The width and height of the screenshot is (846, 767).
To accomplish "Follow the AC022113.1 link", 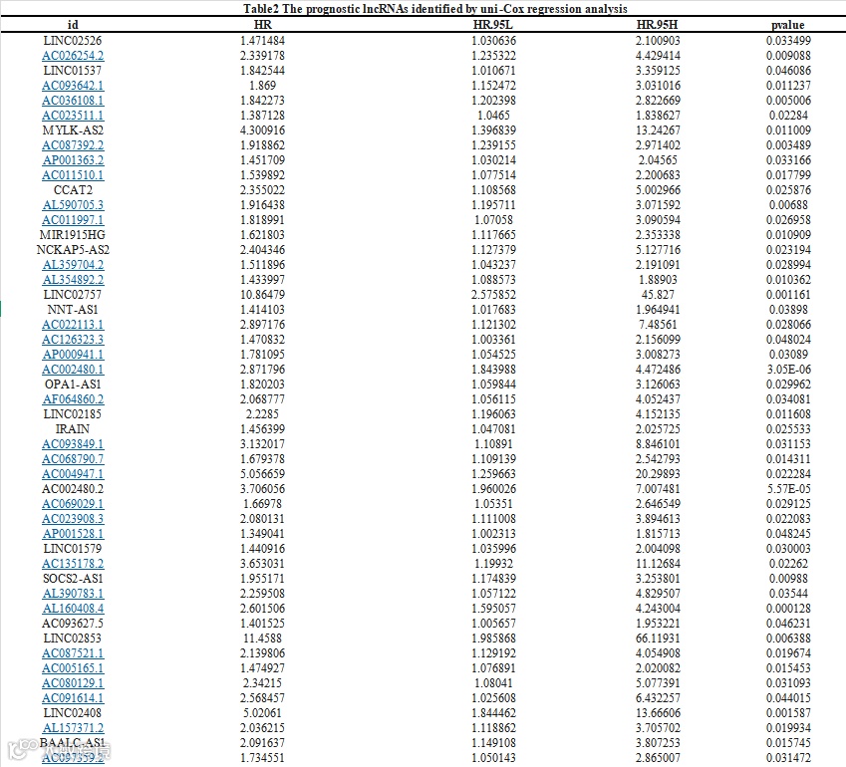I will (x=73, y=324).
